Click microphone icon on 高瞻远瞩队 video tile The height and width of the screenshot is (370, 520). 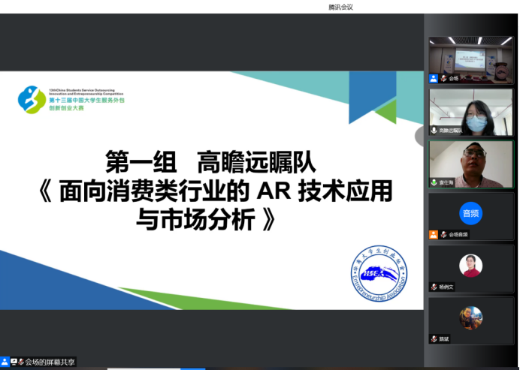[x=434, y=131]
